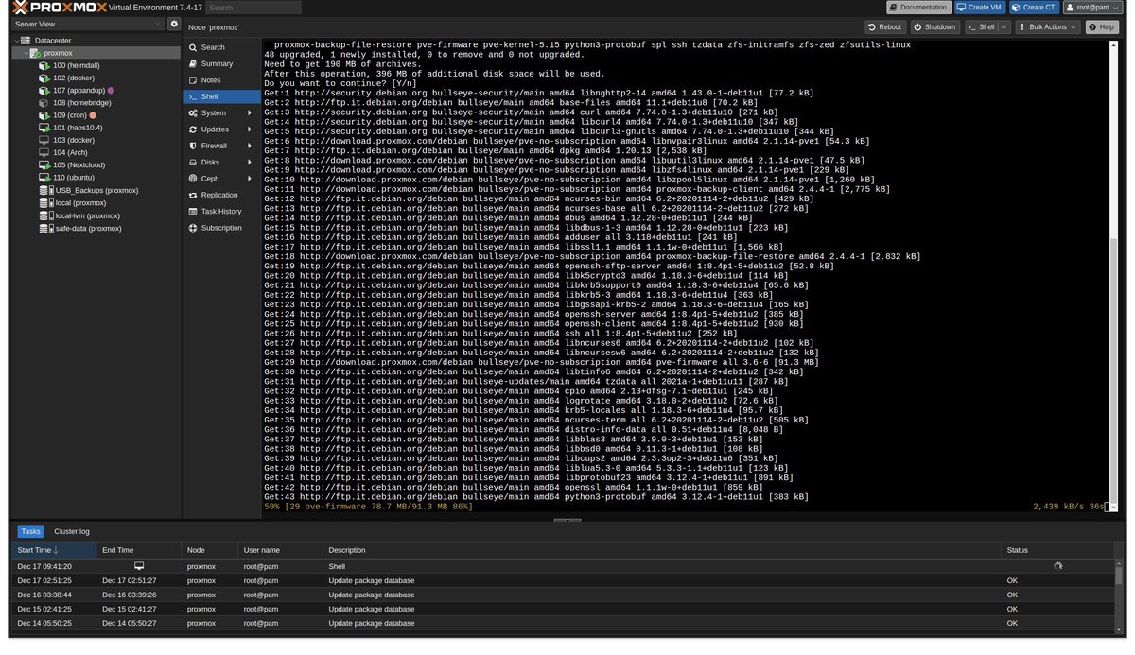Viewport: 1135px width, 655px height.
Task: Expand System submenu arrow
Action: (251, 112)
